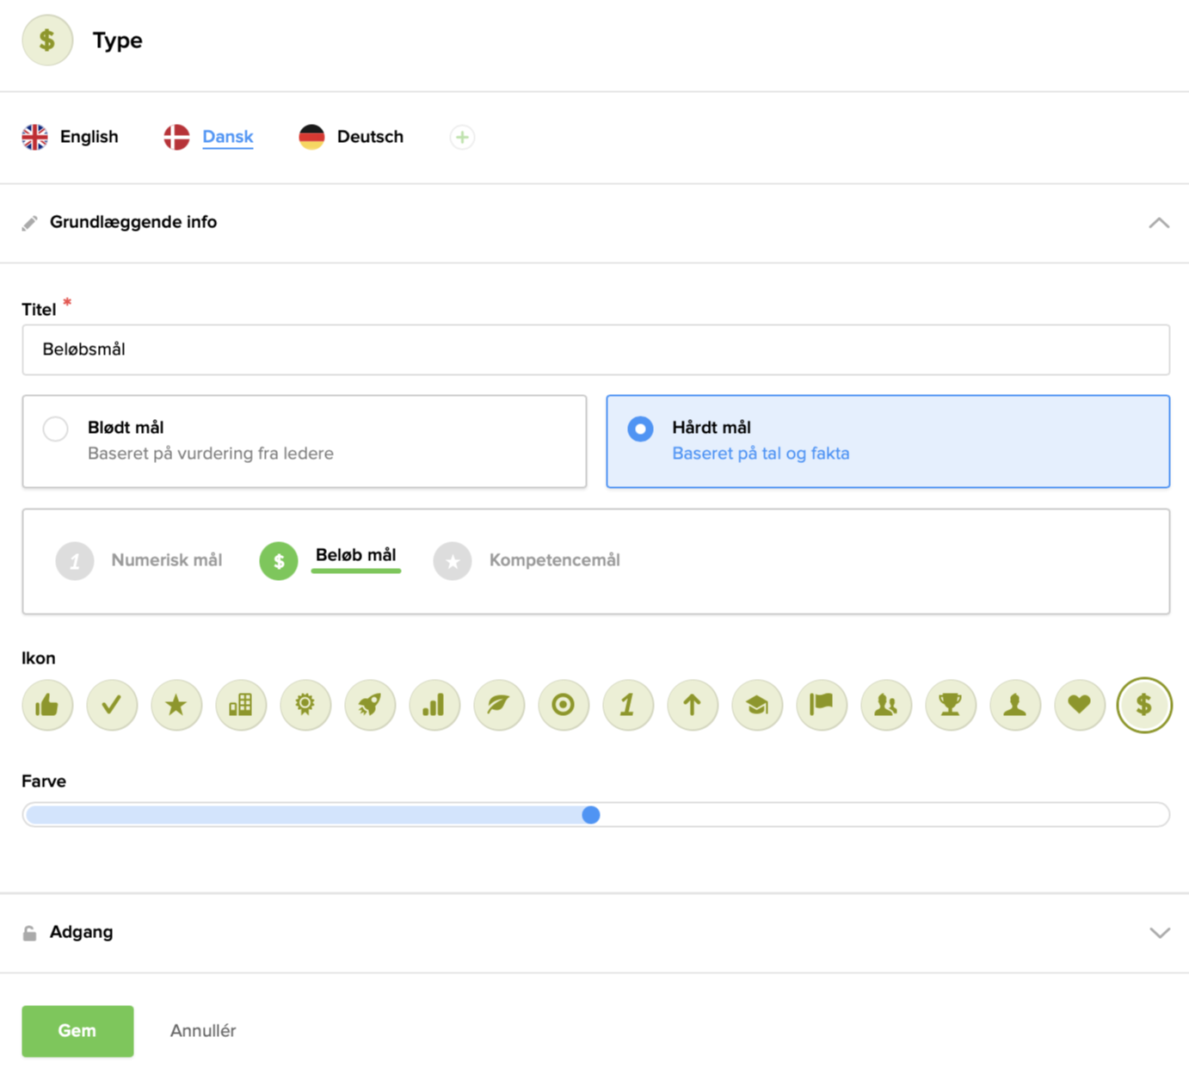Screen dimensions: 1189x1074
Task: Switch to the Deutsch language tab
Action: (351, 137)
